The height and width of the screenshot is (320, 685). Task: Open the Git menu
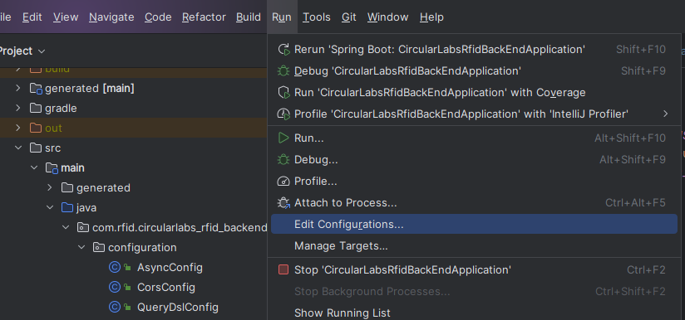coord(349,17)
